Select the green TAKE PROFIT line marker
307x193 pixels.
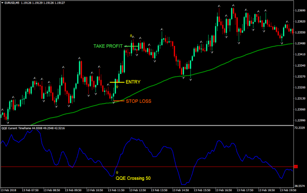[132, 46]
